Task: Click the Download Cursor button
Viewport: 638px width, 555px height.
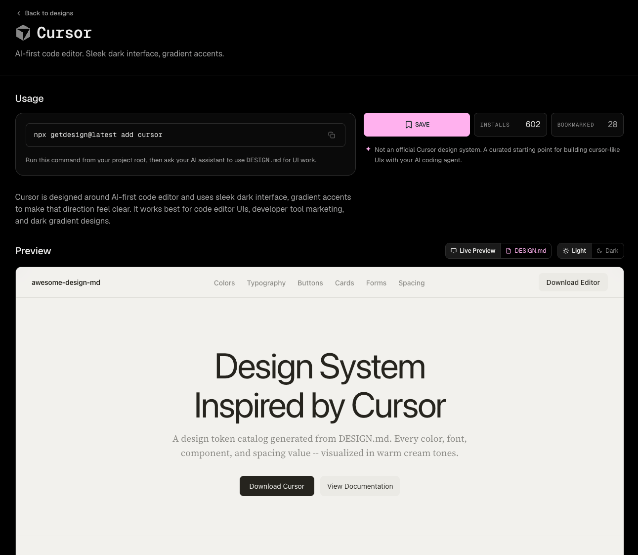Action: tap(277, 486)
